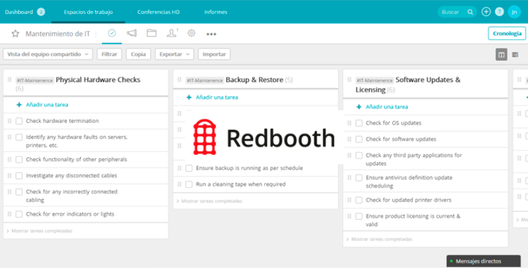Click drag handle beside Check for updated printer drivers

pyautogui.click(x=349, y=200)
